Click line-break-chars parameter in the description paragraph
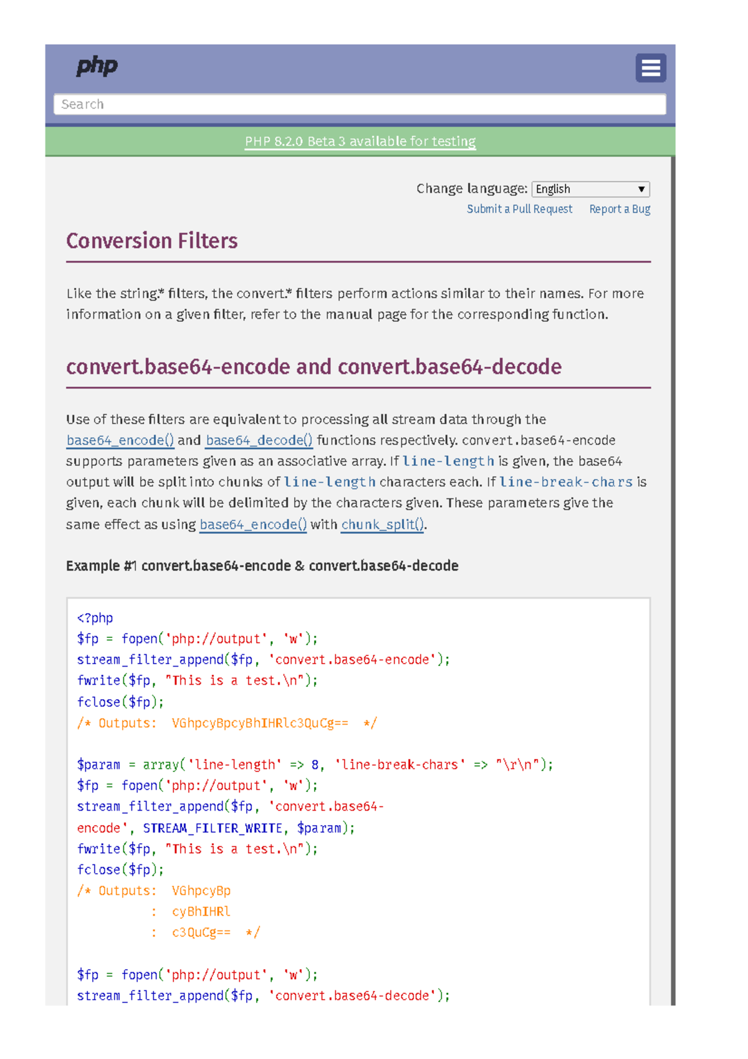 click(566, 482)
